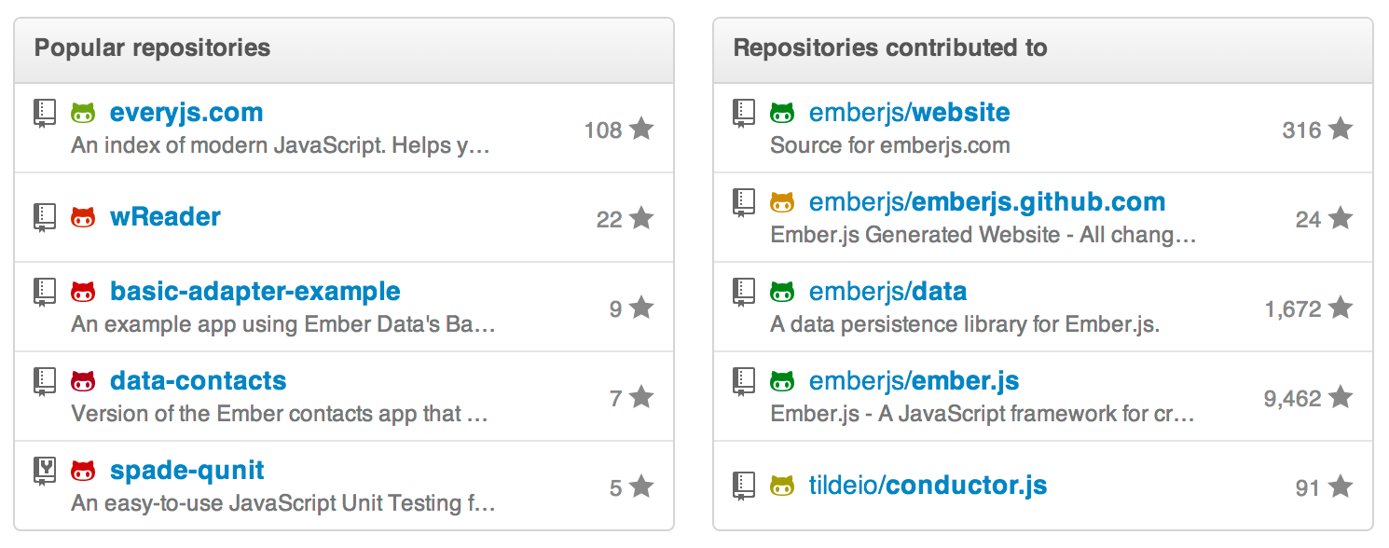Open the data-contacts repository
Screen dimensions: 1389x548
198,380
